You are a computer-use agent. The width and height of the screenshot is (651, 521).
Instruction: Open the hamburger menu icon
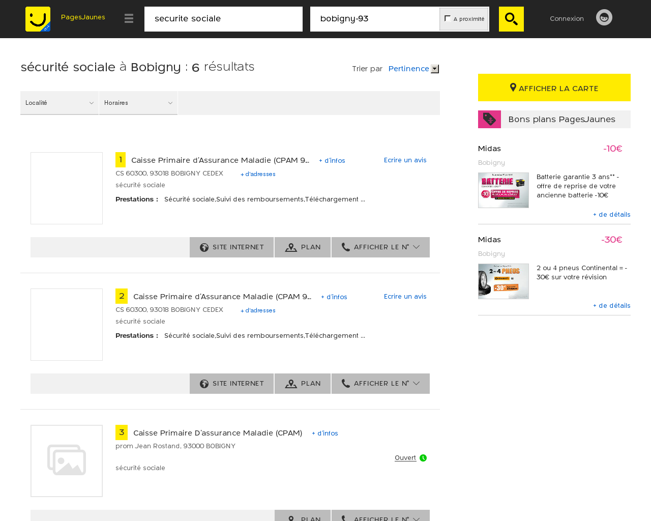click(129, 19)
